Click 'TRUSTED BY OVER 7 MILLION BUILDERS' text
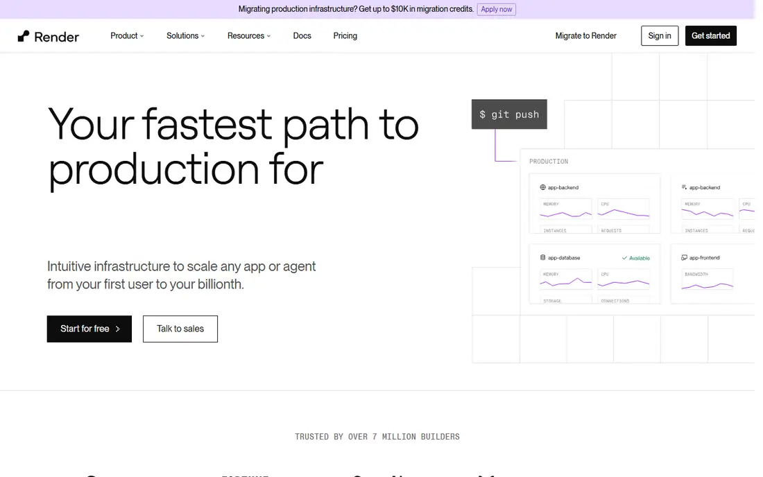Viewport: 763px width, 477px height. (x=377, y=437)
